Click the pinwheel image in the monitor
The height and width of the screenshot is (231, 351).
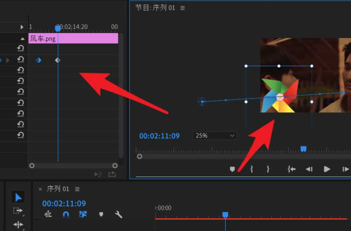click(x=280, y=95)
